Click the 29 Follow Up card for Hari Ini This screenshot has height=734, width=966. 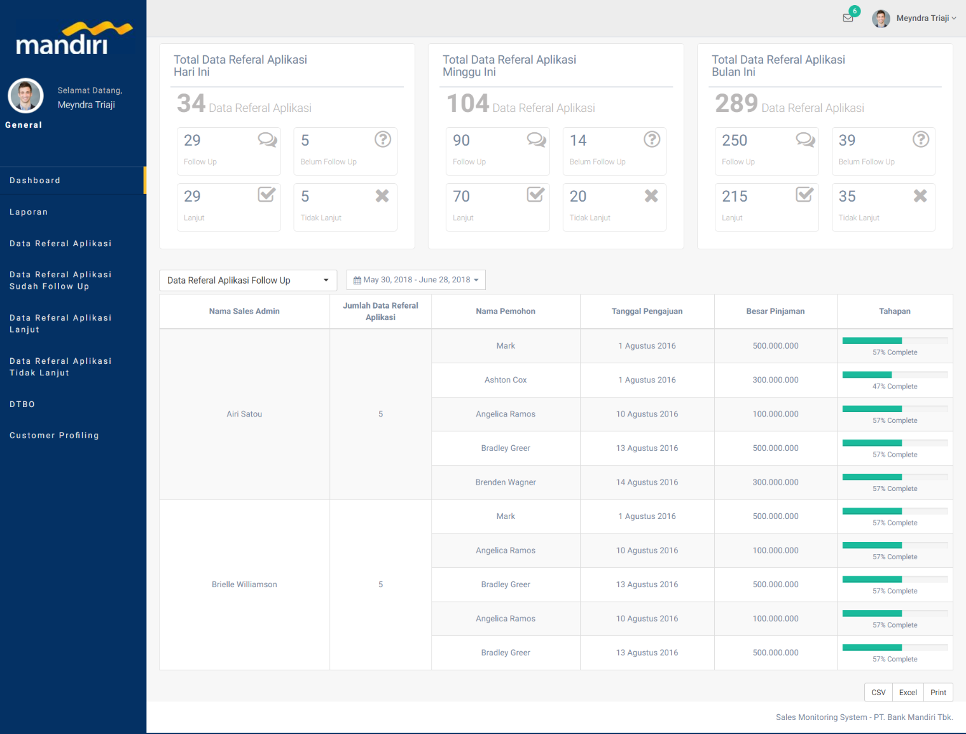point(229,151)
